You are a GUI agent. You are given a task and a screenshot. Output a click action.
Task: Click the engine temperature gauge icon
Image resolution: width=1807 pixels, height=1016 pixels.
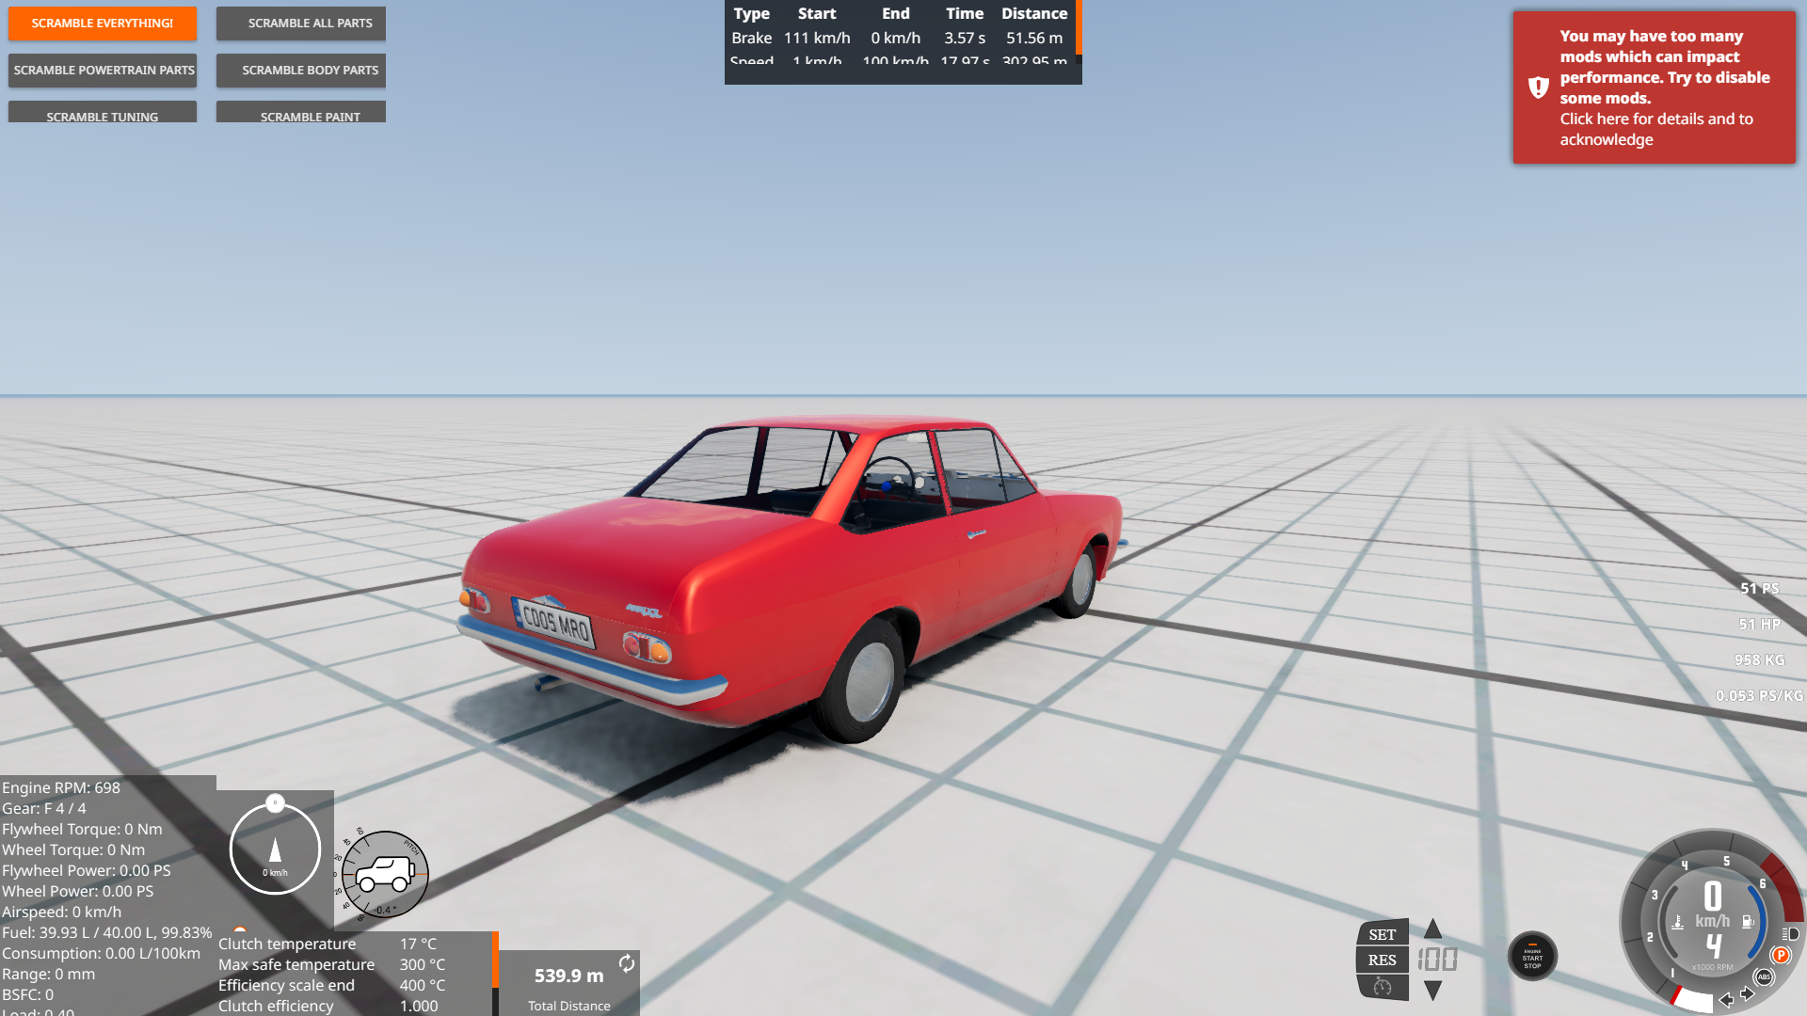1677,923
